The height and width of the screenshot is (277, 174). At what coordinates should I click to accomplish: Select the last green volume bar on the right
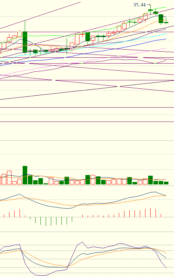(166, 183)
